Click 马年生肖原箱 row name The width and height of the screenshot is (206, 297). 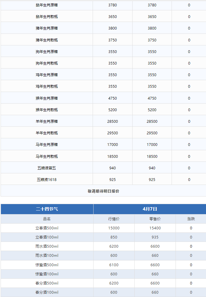pos(47,144)
